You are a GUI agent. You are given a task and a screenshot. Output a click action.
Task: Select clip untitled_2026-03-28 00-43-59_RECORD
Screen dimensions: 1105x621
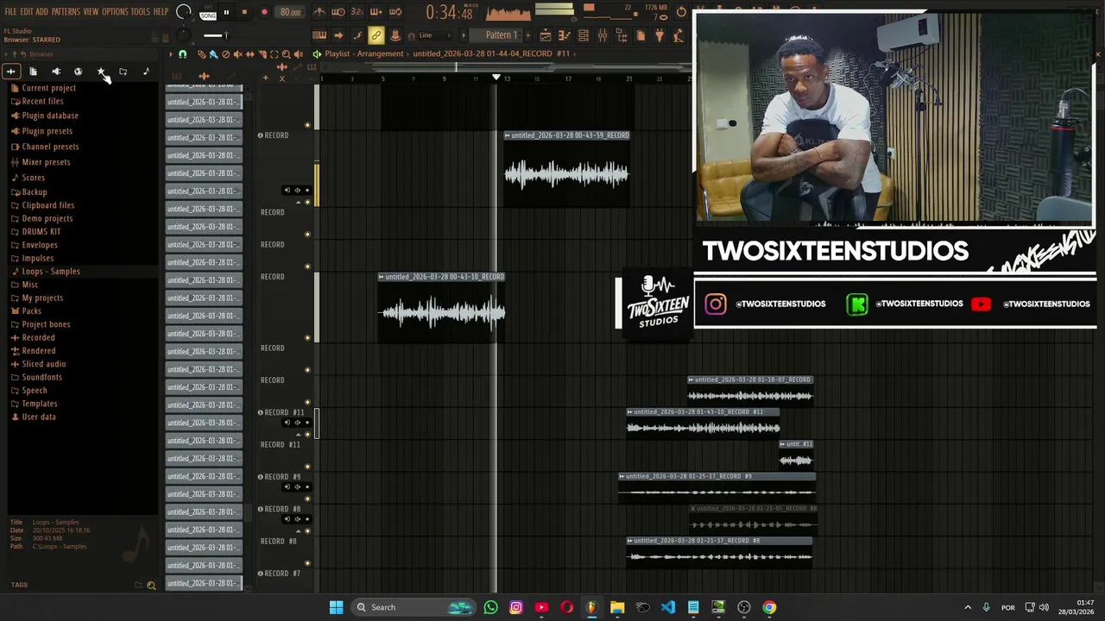[566, 170]
